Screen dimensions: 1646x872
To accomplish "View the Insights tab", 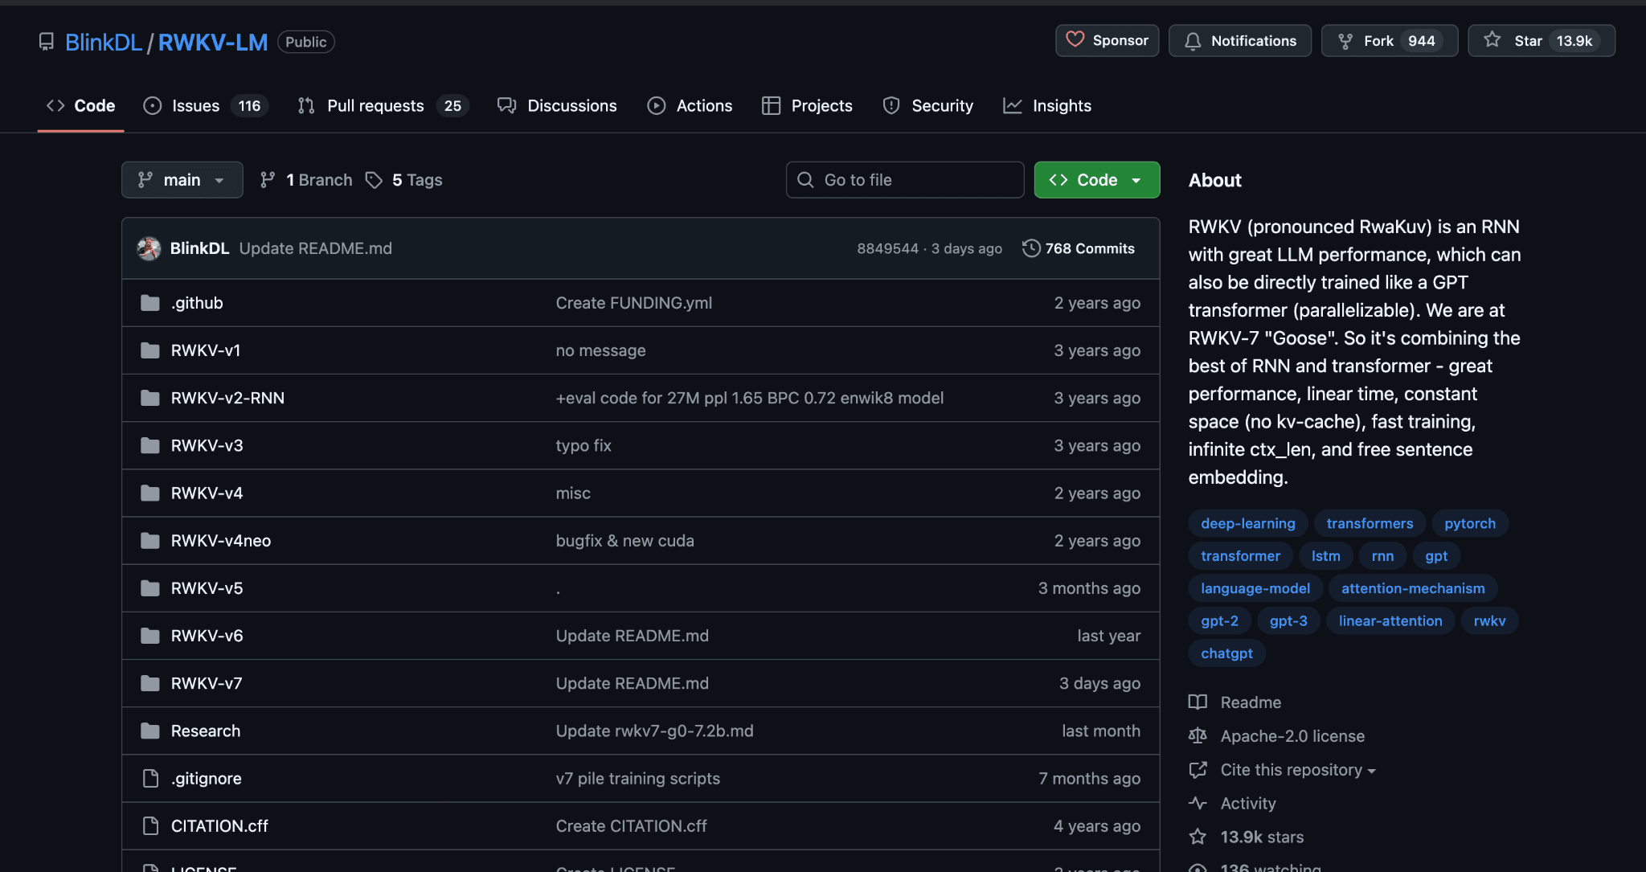I will click(x=1047, y=105).
